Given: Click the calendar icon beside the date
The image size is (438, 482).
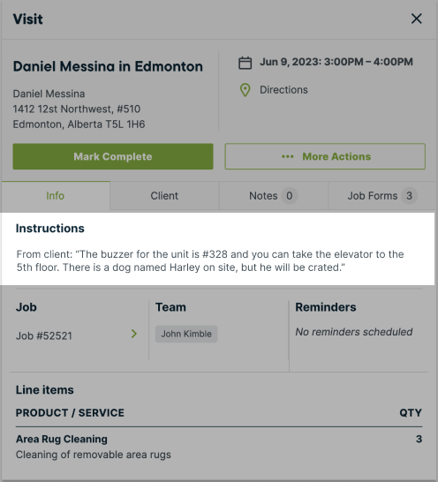Looking at the screenshot, I should pyautogui.click(x=245, y=63).
